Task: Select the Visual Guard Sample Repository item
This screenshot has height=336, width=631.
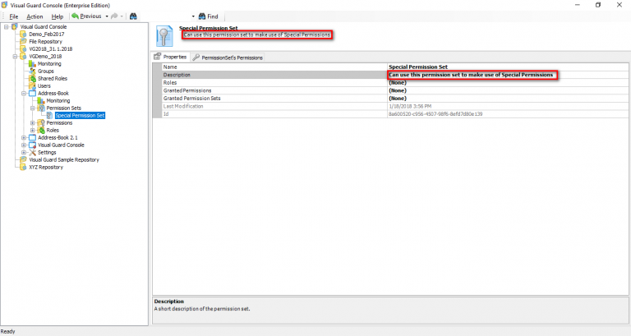Action: (x=63, y=159)
